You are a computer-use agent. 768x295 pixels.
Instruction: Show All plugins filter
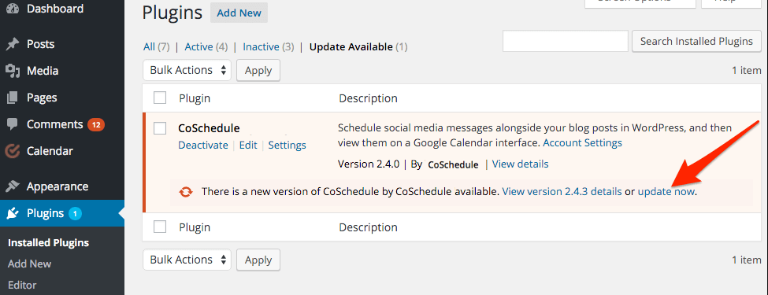tap(149, 47)
